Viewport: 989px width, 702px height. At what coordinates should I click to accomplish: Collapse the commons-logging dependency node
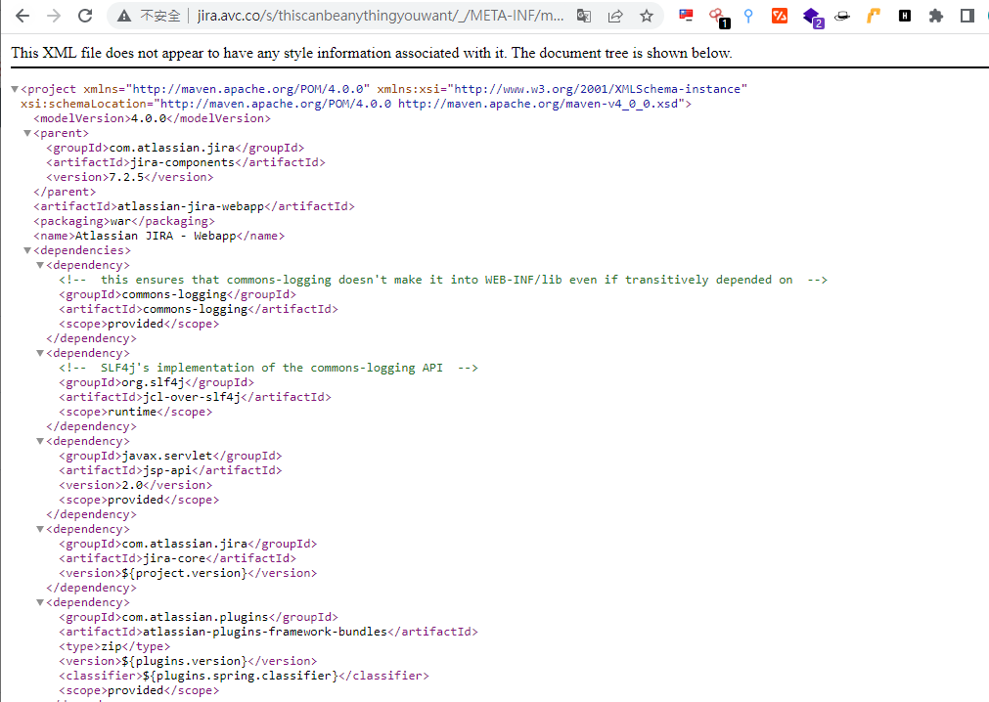40,265
